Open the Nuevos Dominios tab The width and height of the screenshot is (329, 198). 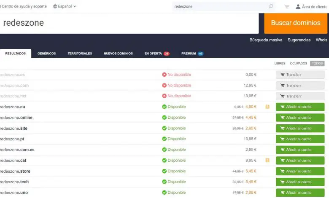(118, 54)
